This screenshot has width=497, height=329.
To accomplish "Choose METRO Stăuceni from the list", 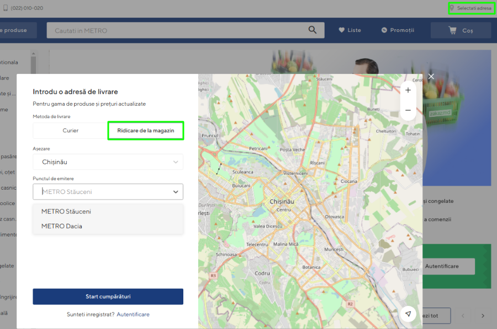I will pyautogui.click(x=66, y=212).
